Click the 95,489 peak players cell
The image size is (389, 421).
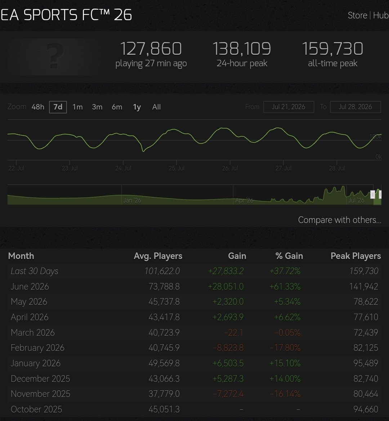click(366, 363)
